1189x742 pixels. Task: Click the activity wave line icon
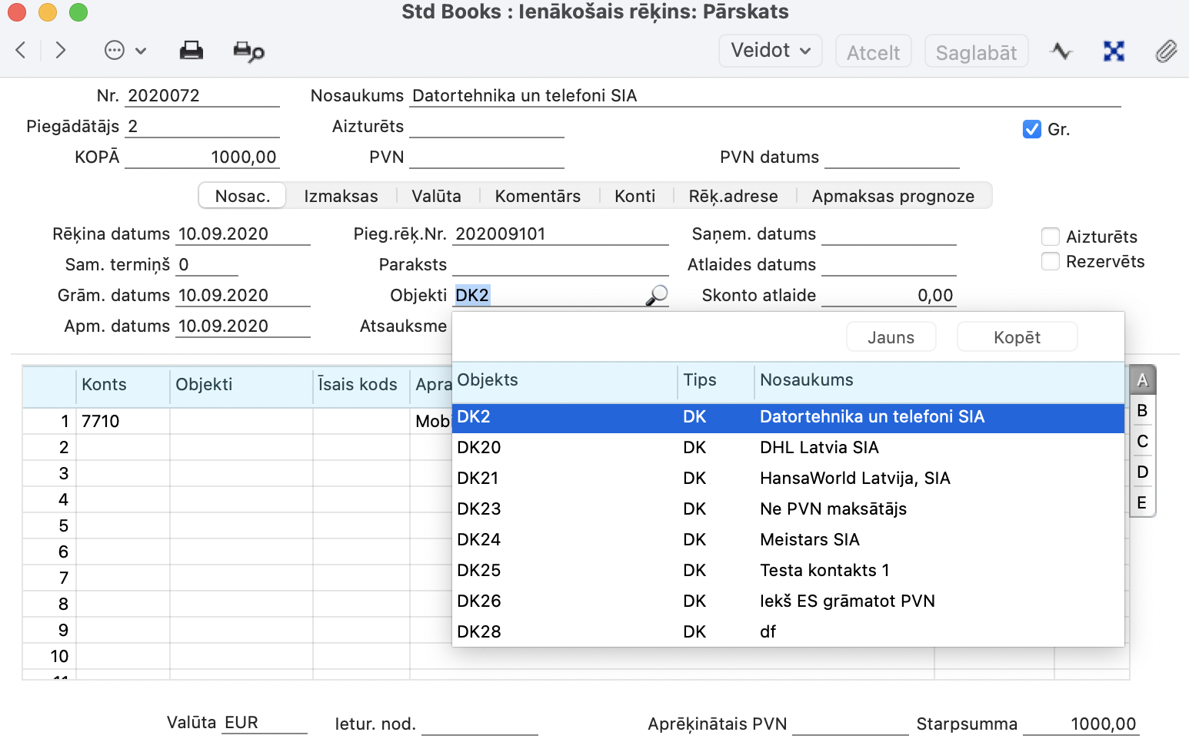click(1061, 51)
